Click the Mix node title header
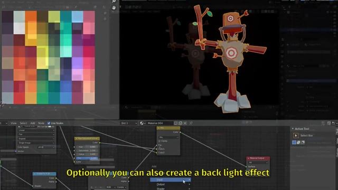 click(168, 128)
